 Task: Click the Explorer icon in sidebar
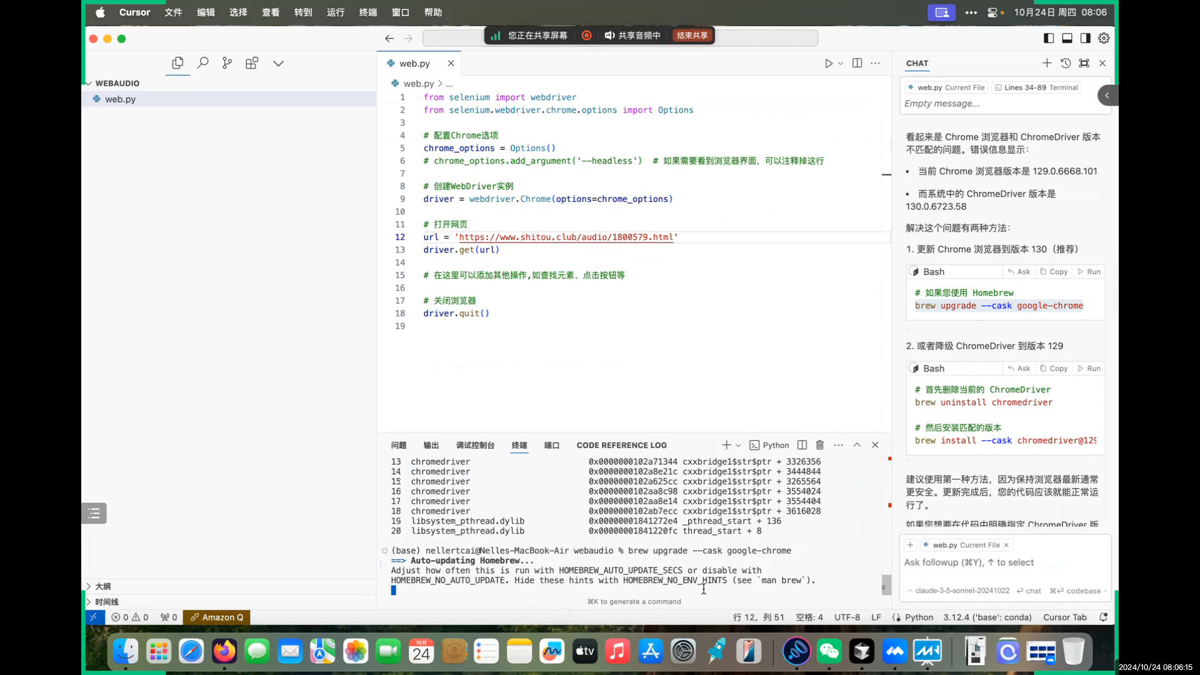(x=177, y=62)
